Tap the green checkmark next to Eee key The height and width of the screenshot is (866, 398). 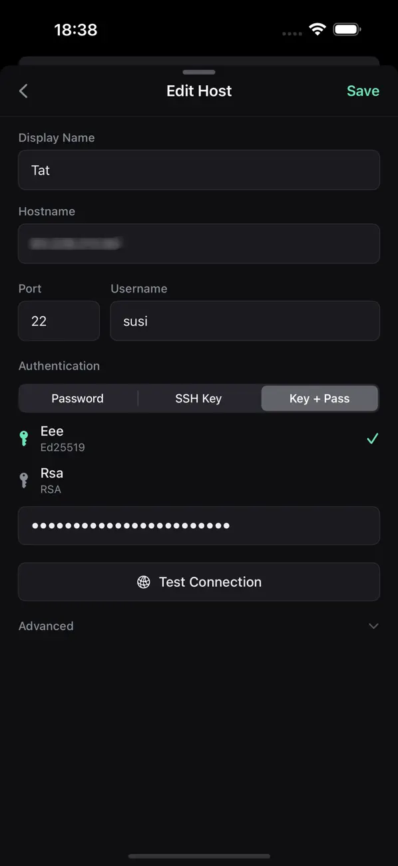coord(372,438)
